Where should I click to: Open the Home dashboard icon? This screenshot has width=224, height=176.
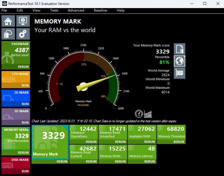coord(8,21)
